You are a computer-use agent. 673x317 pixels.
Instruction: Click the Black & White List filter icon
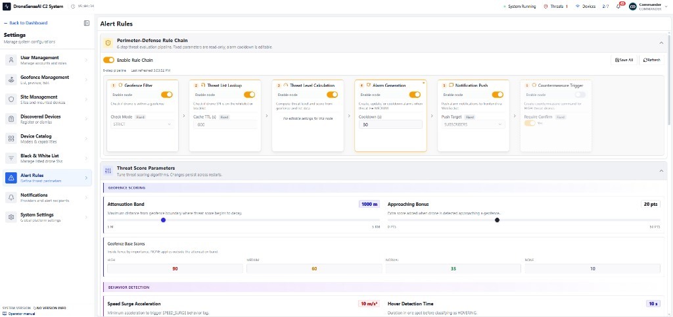coord(11,158)
